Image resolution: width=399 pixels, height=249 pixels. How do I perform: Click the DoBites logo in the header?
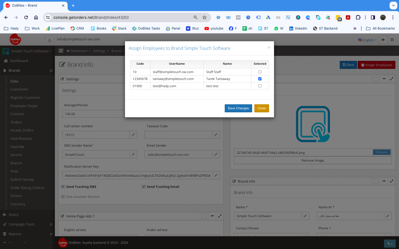[15, 39]
